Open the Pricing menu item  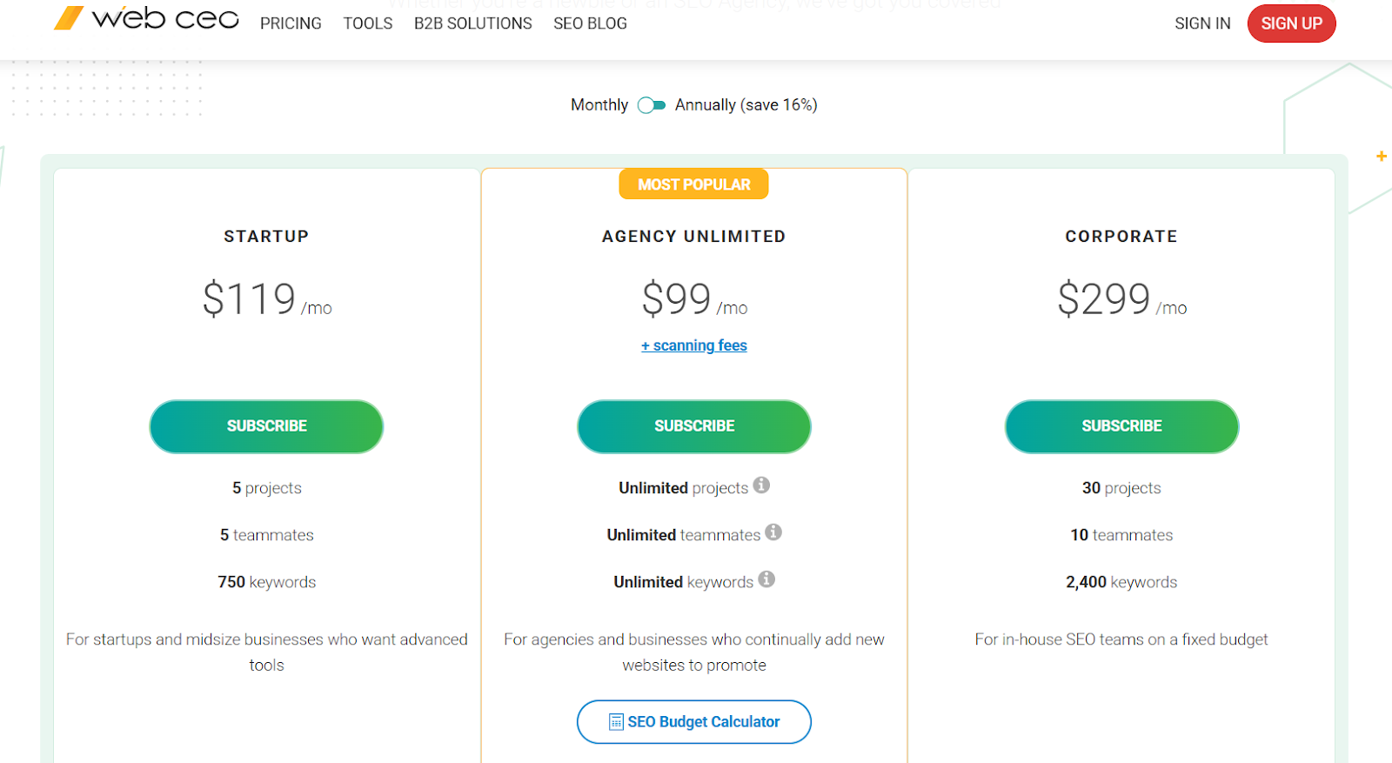291,23
